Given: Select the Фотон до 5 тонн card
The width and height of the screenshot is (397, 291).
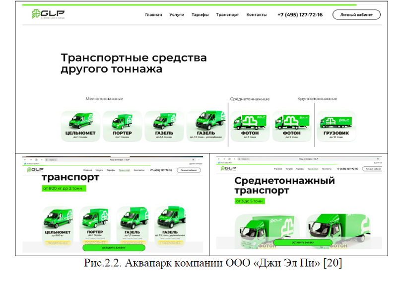Looking at the screenshot, I should click(292, 126).
